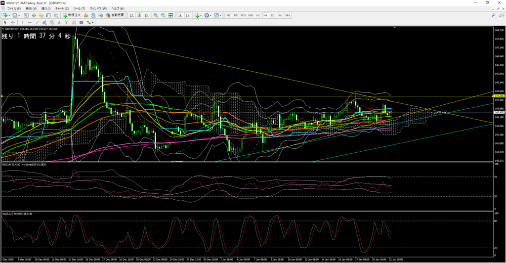Tile chart windows icon
Viewport: 506px width, 263px height.
[170, 15]
